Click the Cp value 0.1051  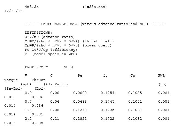(x=135, y=101)
